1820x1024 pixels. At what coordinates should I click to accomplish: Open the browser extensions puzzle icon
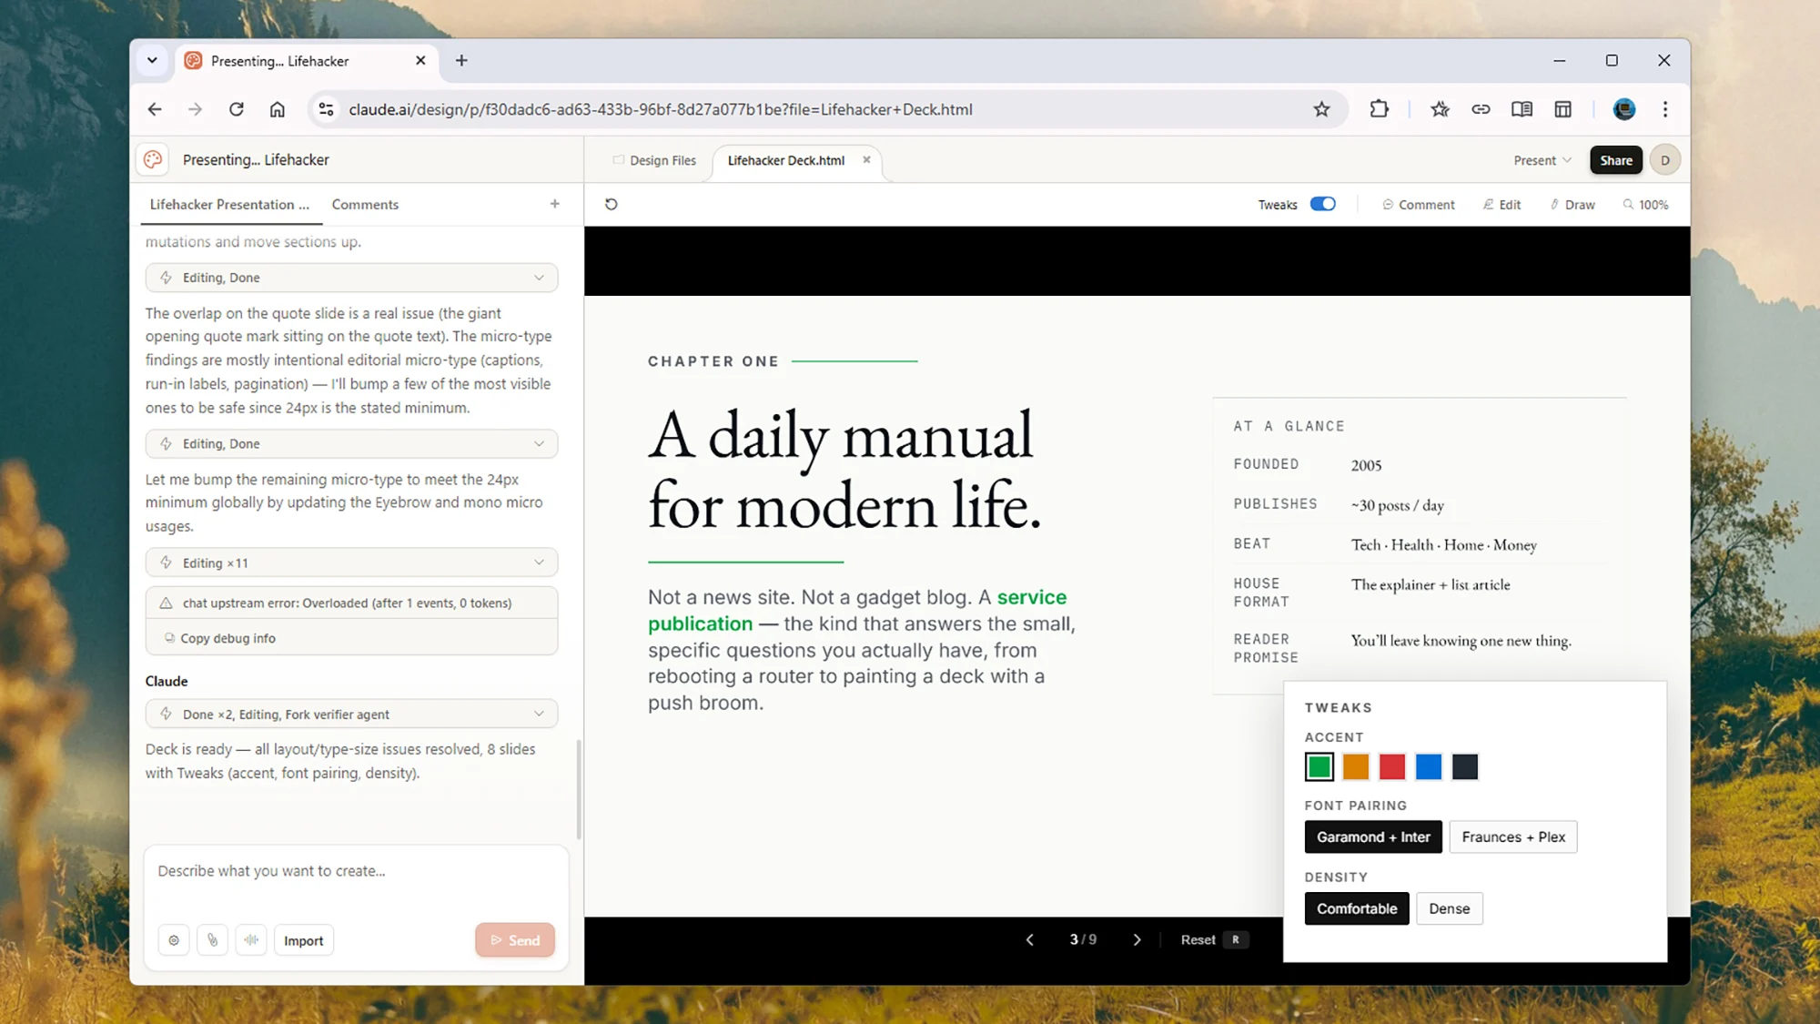point(1380,109)
